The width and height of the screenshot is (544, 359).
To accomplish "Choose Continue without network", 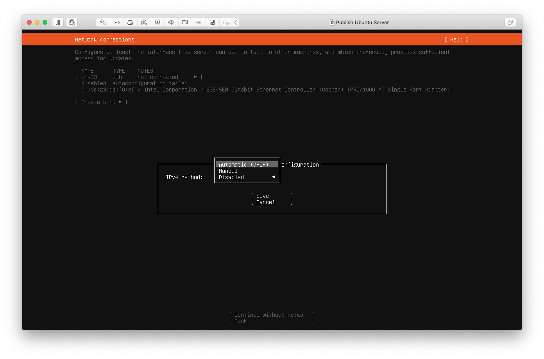I will tap(272, 315).
